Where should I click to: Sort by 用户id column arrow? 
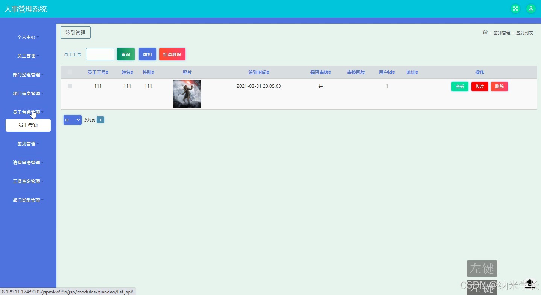(x=394, y=72)
